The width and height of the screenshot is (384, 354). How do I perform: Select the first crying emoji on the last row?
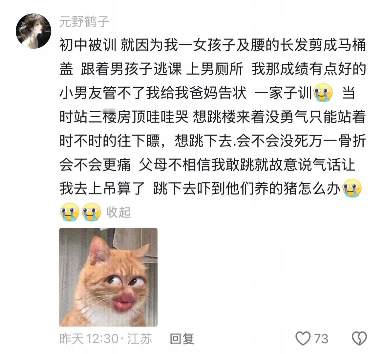click(70, 212)
